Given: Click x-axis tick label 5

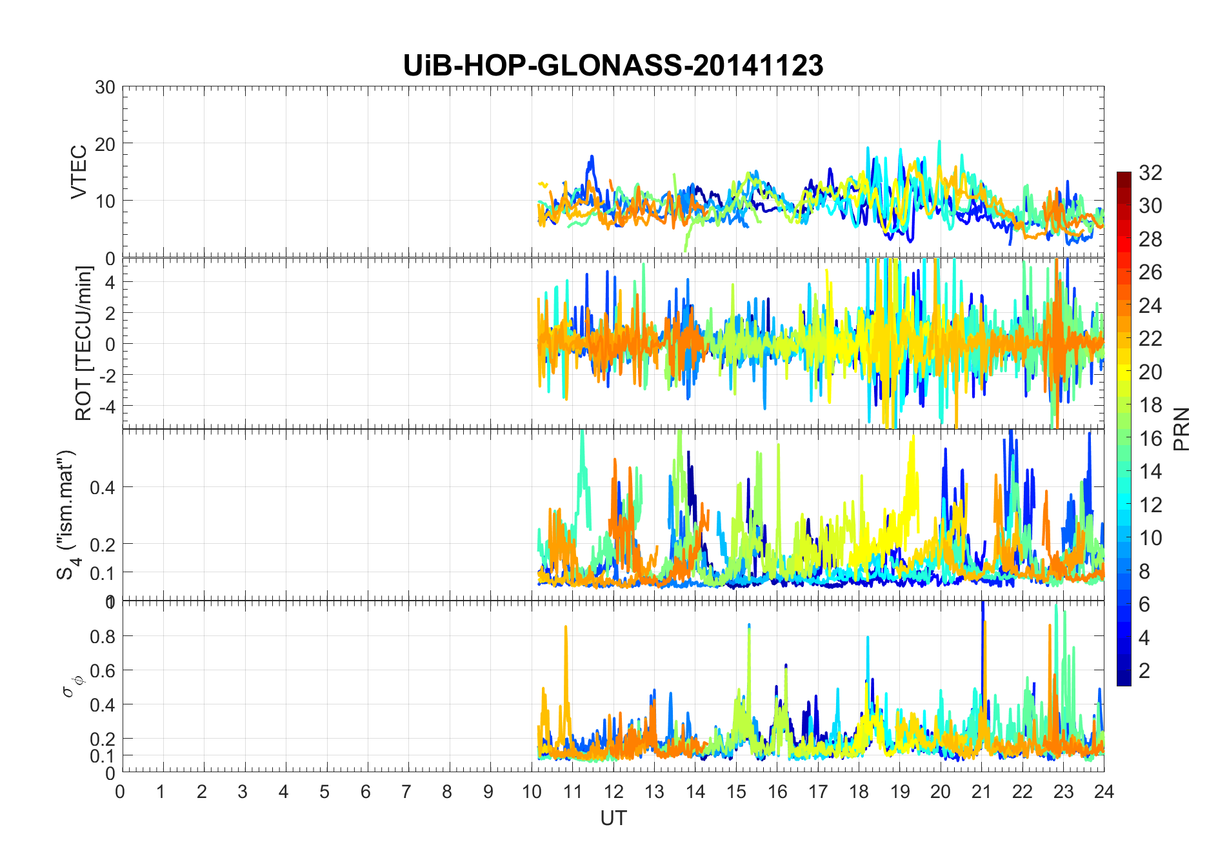Looking at the screenshot, I should coord(325,792).
